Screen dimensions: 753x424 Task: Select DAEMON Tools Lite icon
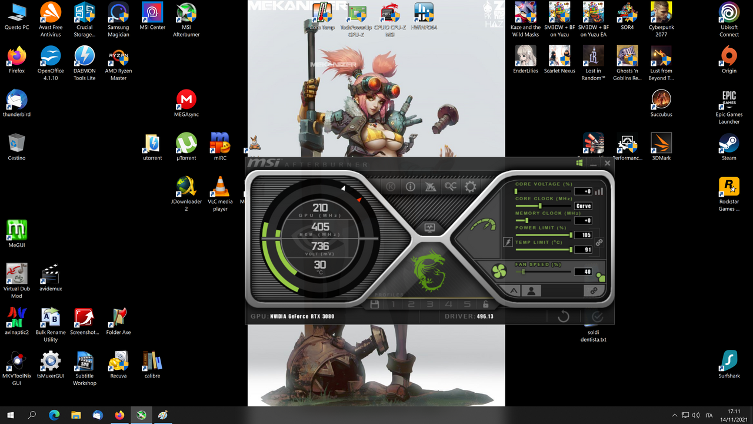tap(84, 64)
